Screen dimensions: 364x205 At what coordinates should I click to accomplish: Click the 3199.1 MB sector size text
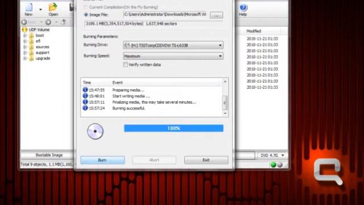tap(131, 24)
